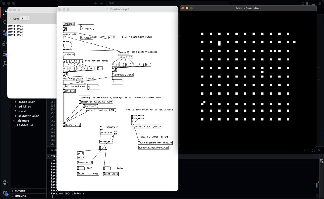Click the number box labeled mode
The height and width of the screenshot is (199, 324).
(81, 168)
